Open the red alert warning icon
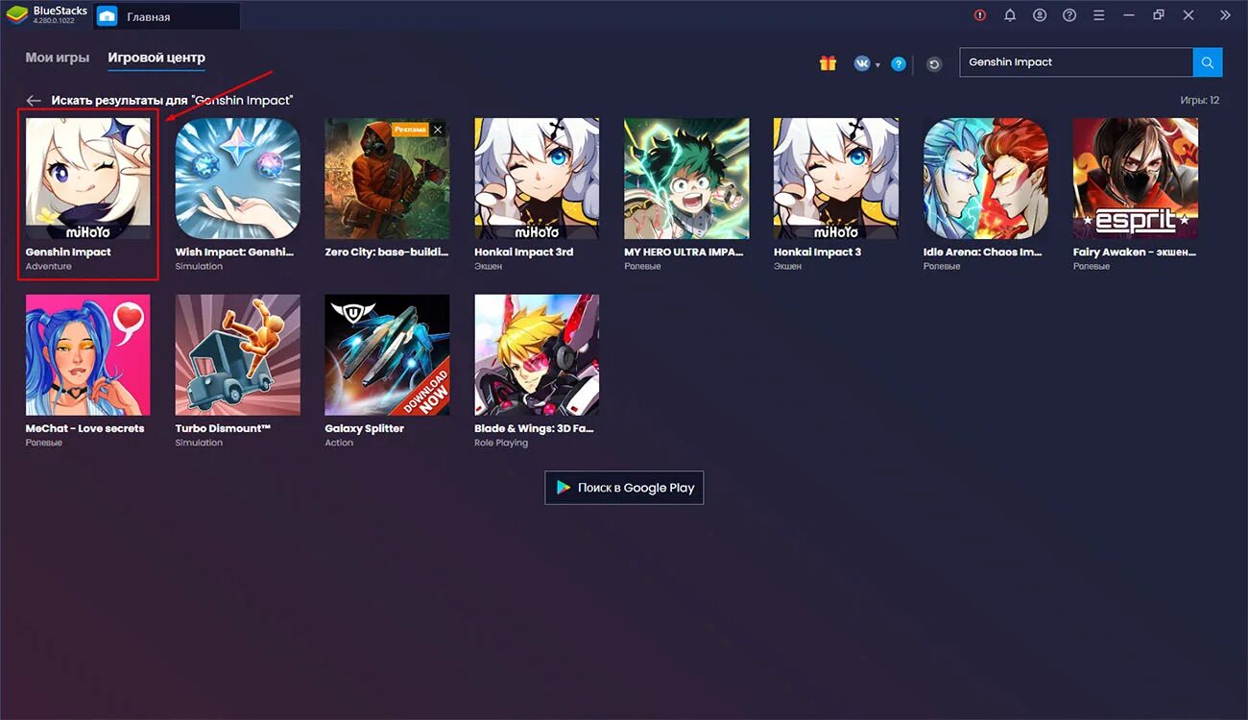This screenshot has width=1248, height=720. (980, 15)
